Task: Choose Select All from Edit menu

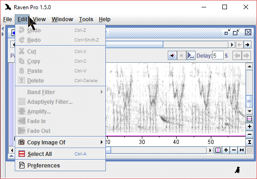Action: click(60, 154)
